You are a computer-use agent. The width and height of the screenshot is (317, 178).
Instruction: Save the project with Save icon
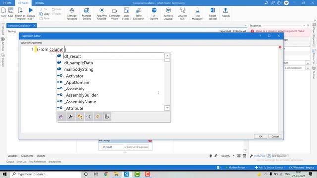pos(11,10)
